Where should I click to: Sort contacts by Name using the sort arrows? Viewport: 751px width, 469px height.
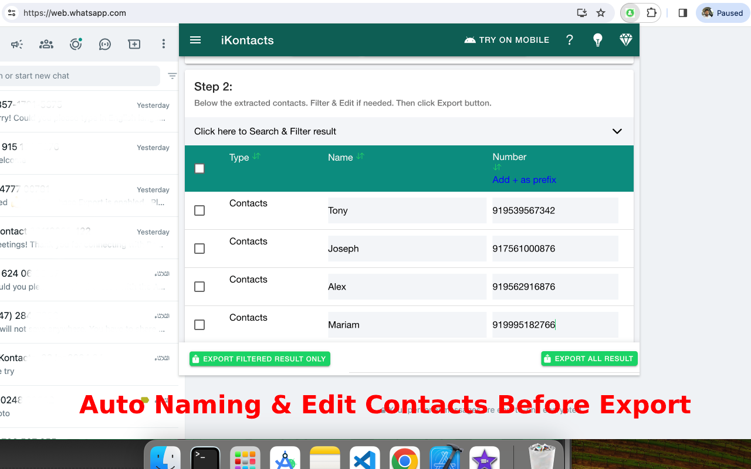point(360,157)
